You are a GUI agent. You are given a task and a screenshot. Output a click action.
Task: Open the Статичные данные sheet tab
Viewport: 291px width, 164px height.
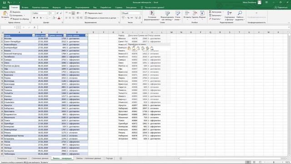40,159
